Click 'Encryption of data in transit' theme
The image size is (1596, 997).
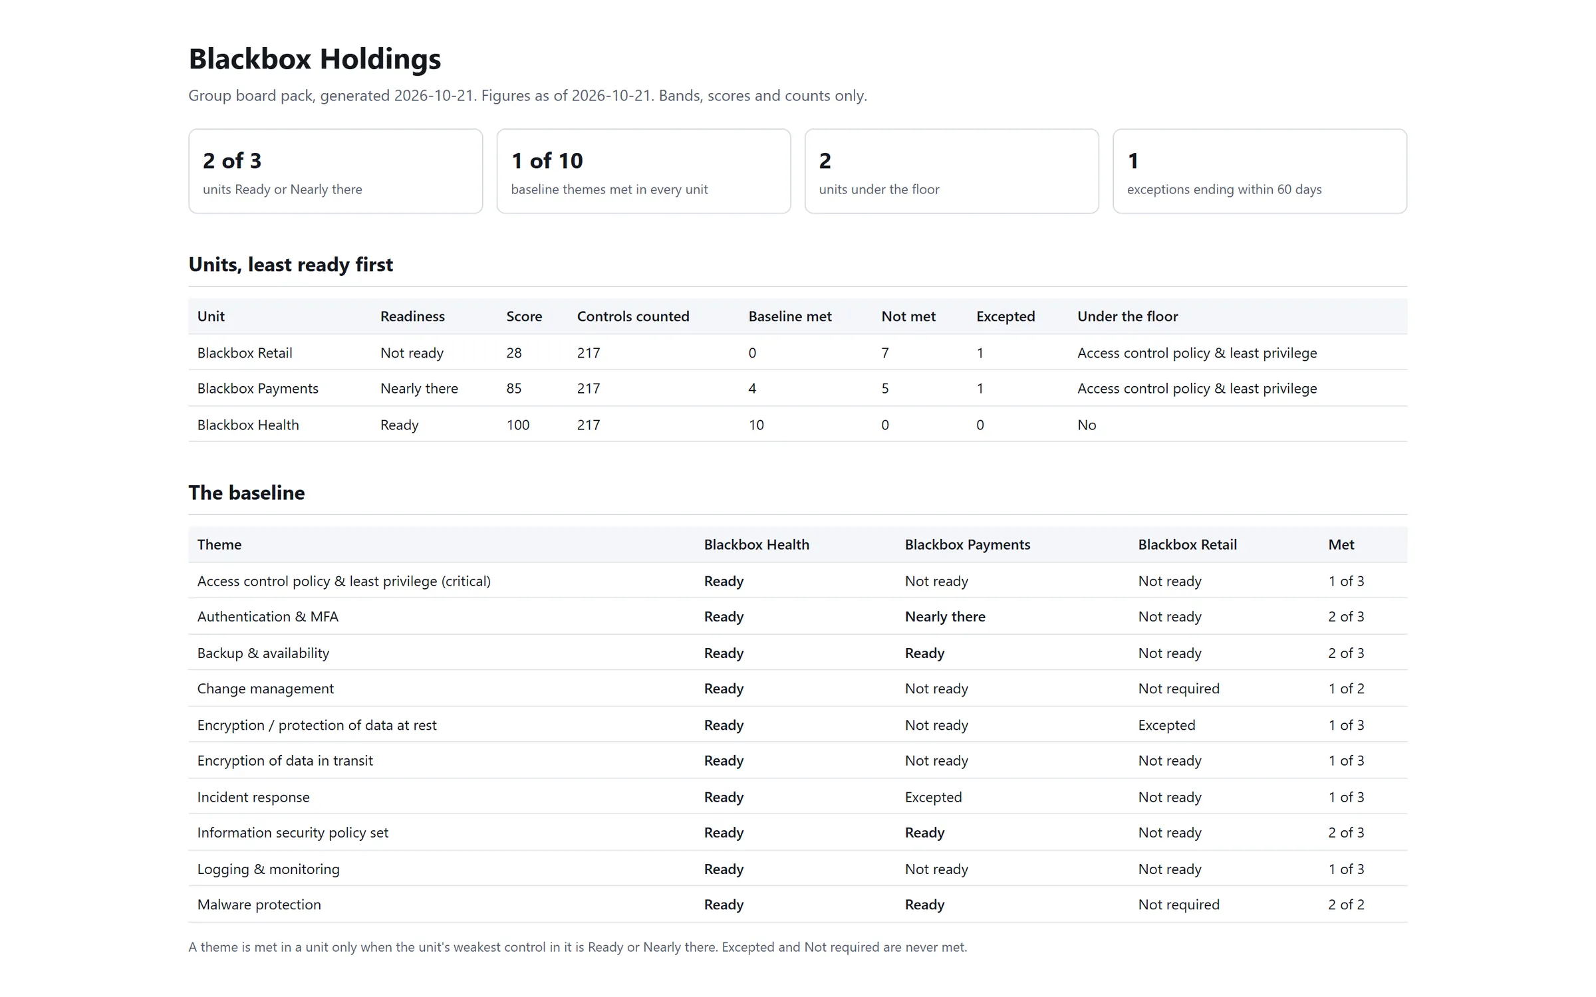[285, 760]
